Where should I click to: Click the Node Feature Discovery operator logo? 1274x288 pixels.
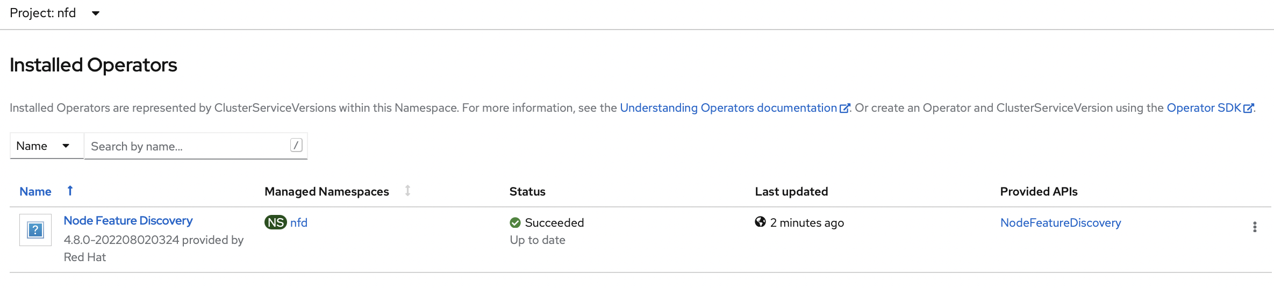coord(35,230)
